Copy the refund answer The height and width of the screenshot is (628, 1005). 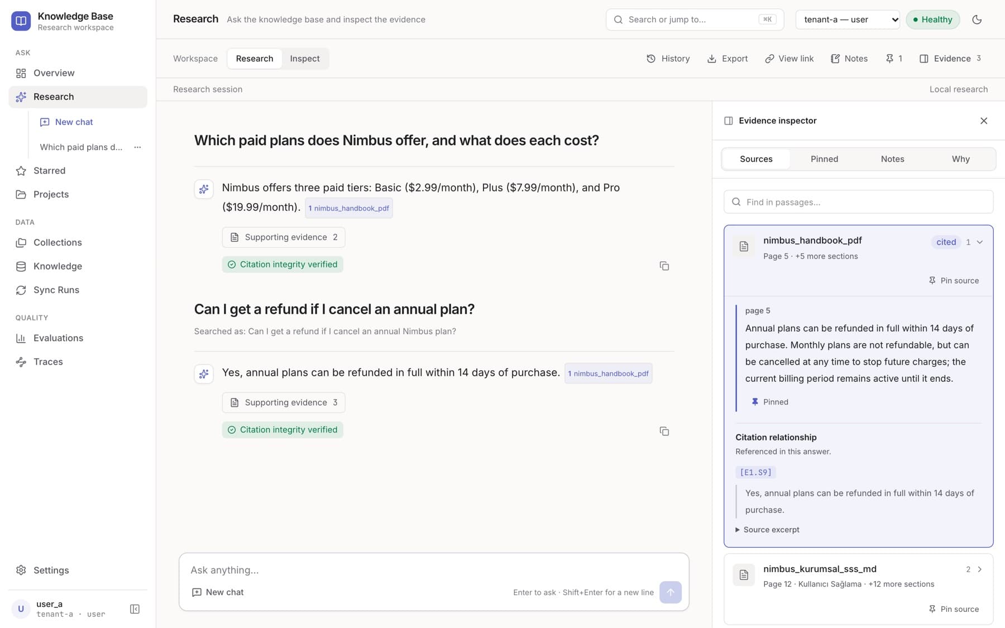pos(664,431)
